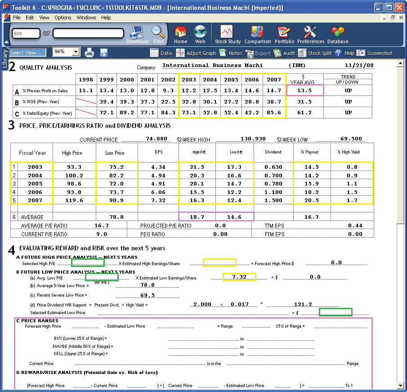Viewport: 407px width, 392px height.
Task: Open the Windows menu
Action: (86, 18)
